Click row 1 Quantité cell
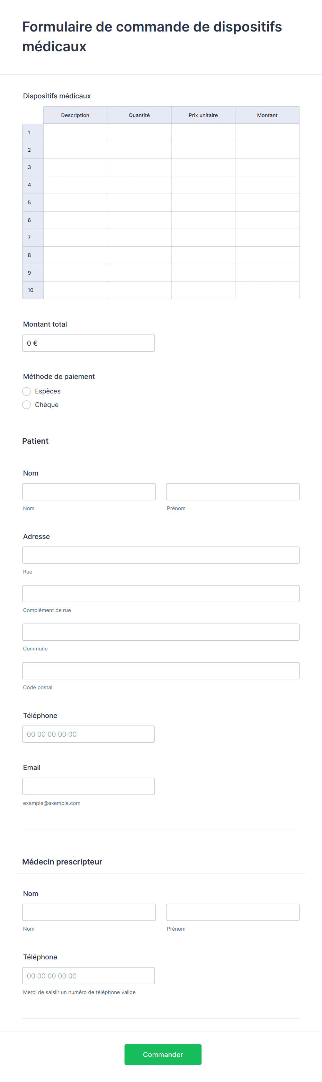 [x=140, y=132]
